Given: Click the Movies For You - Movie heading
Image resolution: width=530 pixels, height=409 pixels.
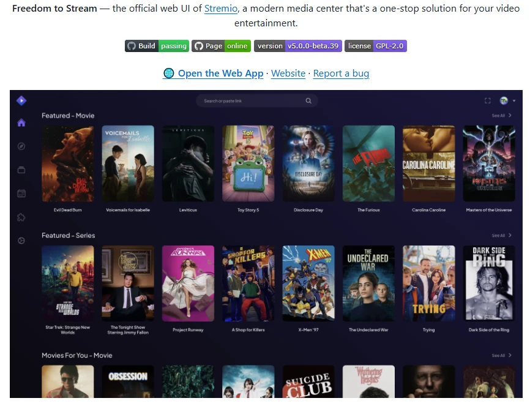Looking at the screenshot, I should pyautogui.click(x=77, y=355).
